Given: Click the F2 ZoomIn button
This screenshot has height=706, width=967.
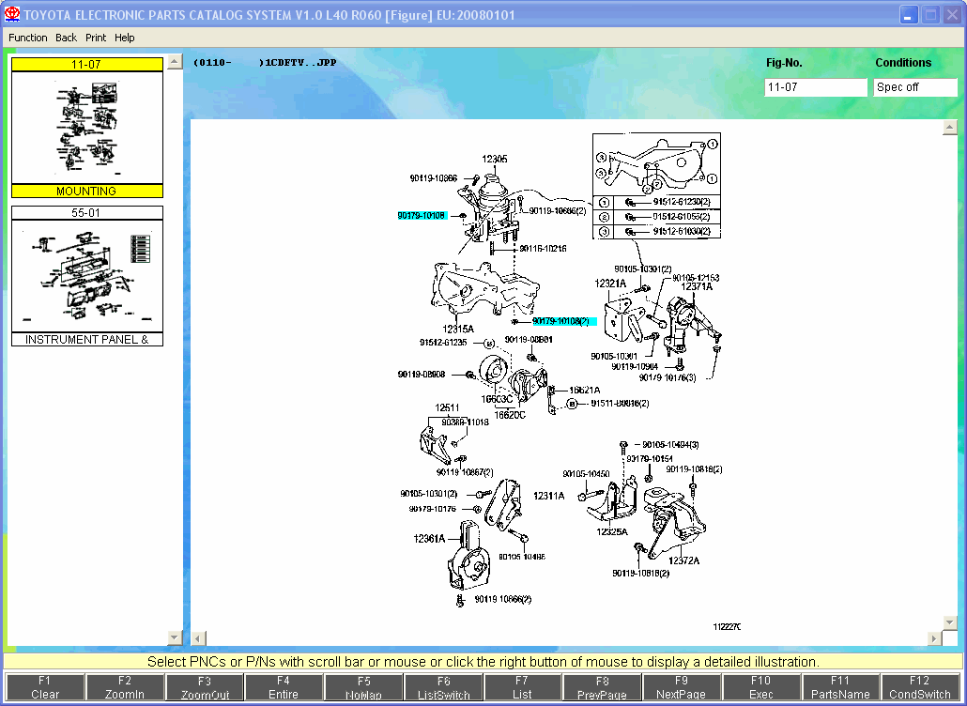Looking at the screenshot, I should pyautogui.click(x=125, y=687).
